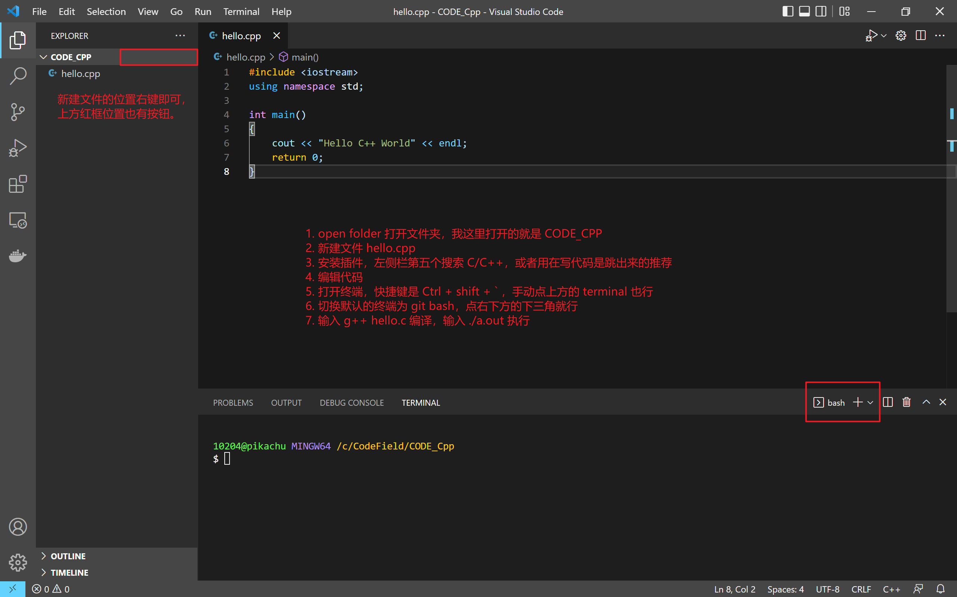
Task: Toggle secondary side bar visibility
Action: [821, 12]
